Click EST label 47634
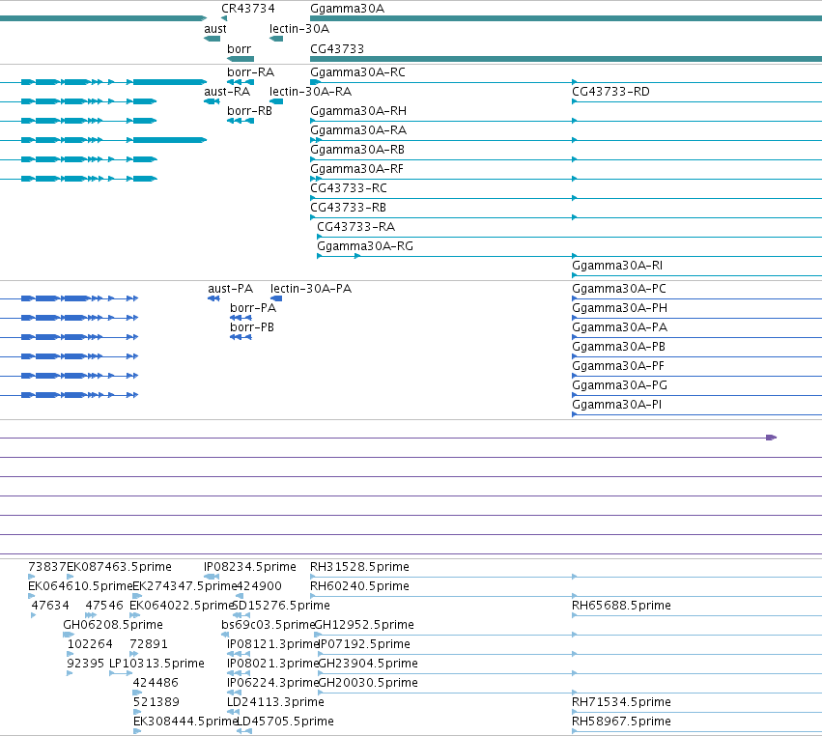The height and width of the screenshot is (736, 822). coord(50,606)
